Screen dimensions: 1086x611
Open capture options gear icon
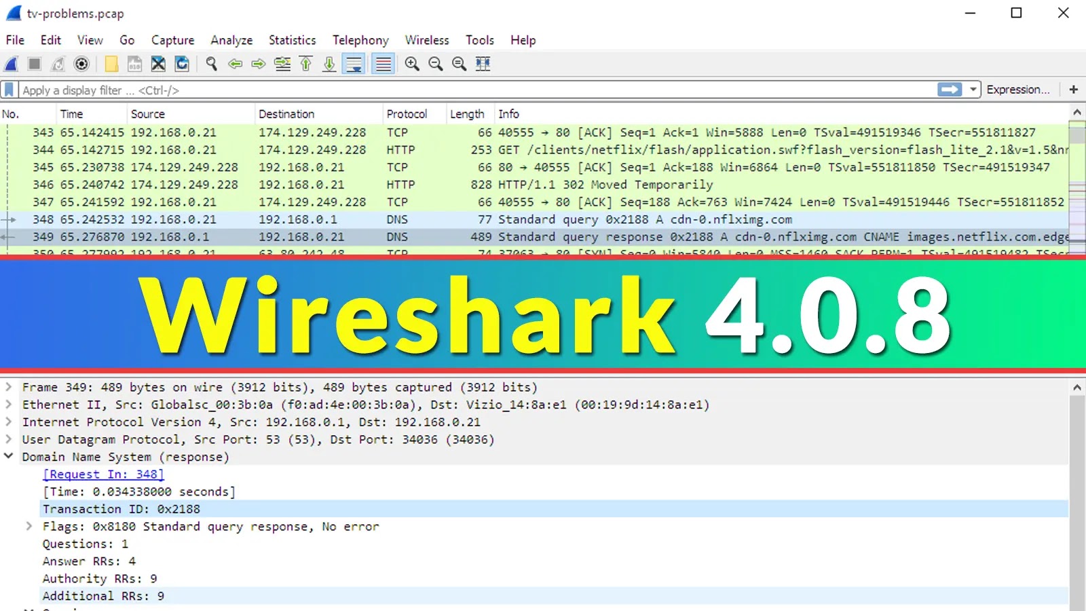(x=81, y=64)
